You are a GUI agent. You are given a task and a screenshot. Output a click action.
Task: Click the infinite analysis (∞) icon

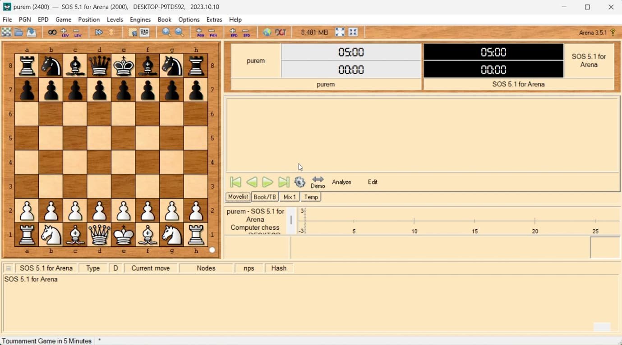(x=52, y=32)
